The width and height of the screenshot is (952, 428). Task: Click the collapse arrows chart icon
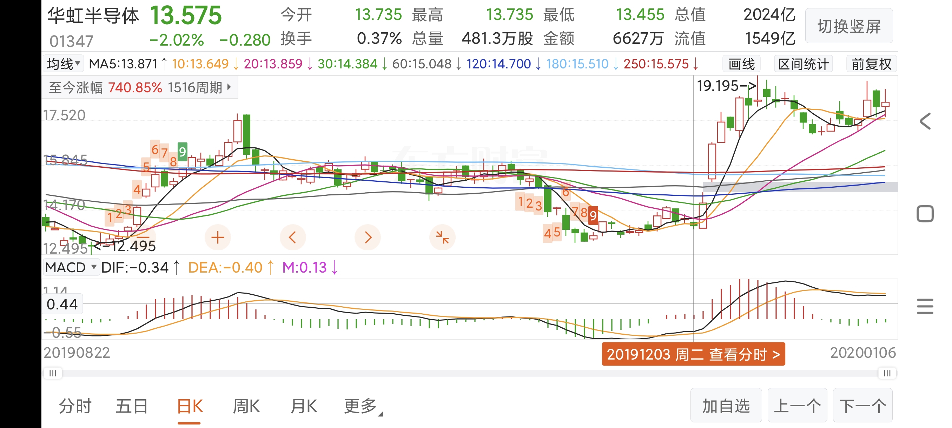click(x=442, y=238)
